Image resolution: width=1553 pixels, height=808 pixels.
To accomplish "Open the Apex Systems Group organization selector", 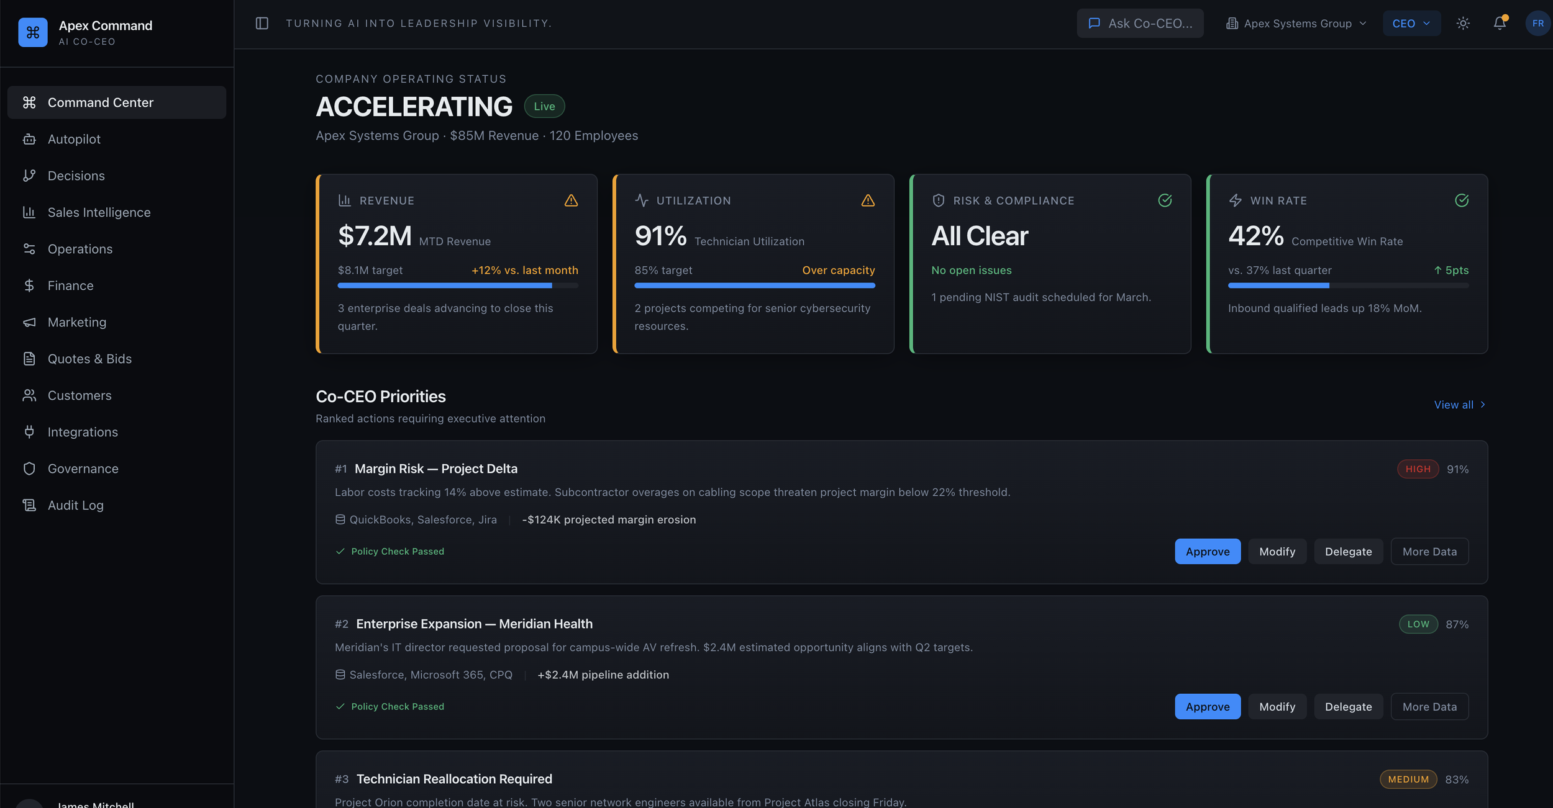I will pos(1296,24).
